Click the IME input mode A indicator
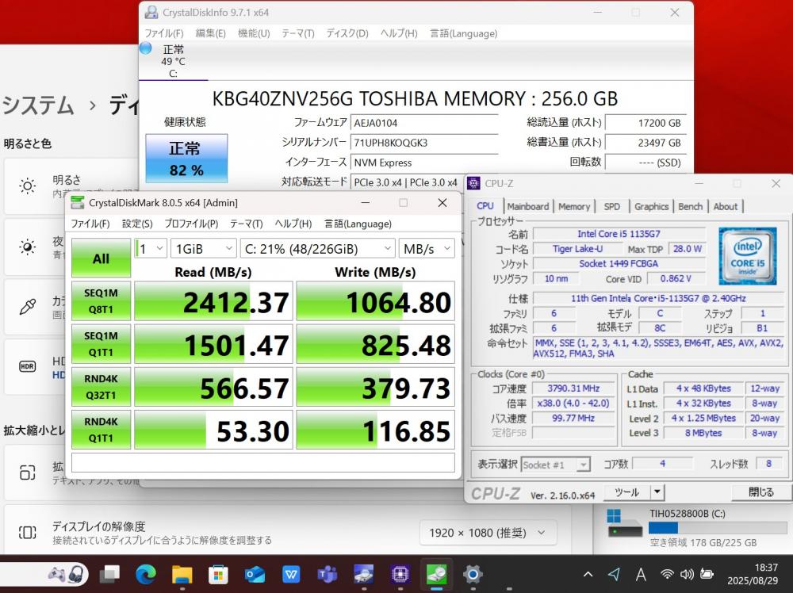Screen dimensions: 793x593 (640, 574)
